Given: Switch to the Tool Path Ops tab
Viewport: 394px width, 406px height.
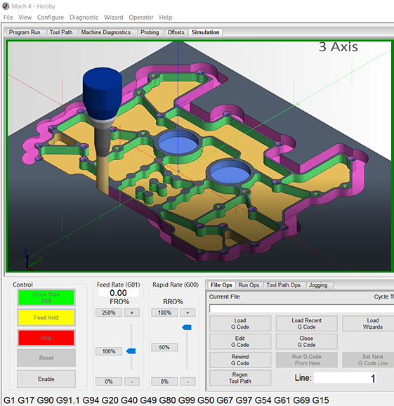Looking at the screenshot, I should (x=284, y=285).
